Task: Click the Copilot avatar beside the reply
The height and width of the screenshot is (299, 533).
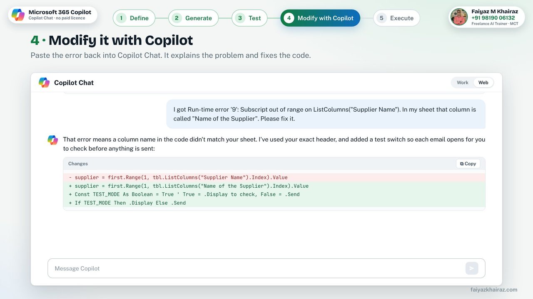Action: (53, 140)
